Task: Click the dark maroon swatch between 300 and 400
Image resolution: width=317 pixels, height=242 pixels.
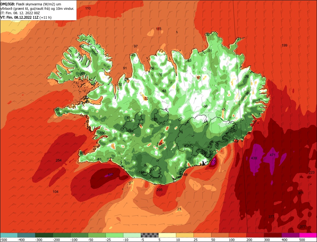Action: (x=273, y=235)
